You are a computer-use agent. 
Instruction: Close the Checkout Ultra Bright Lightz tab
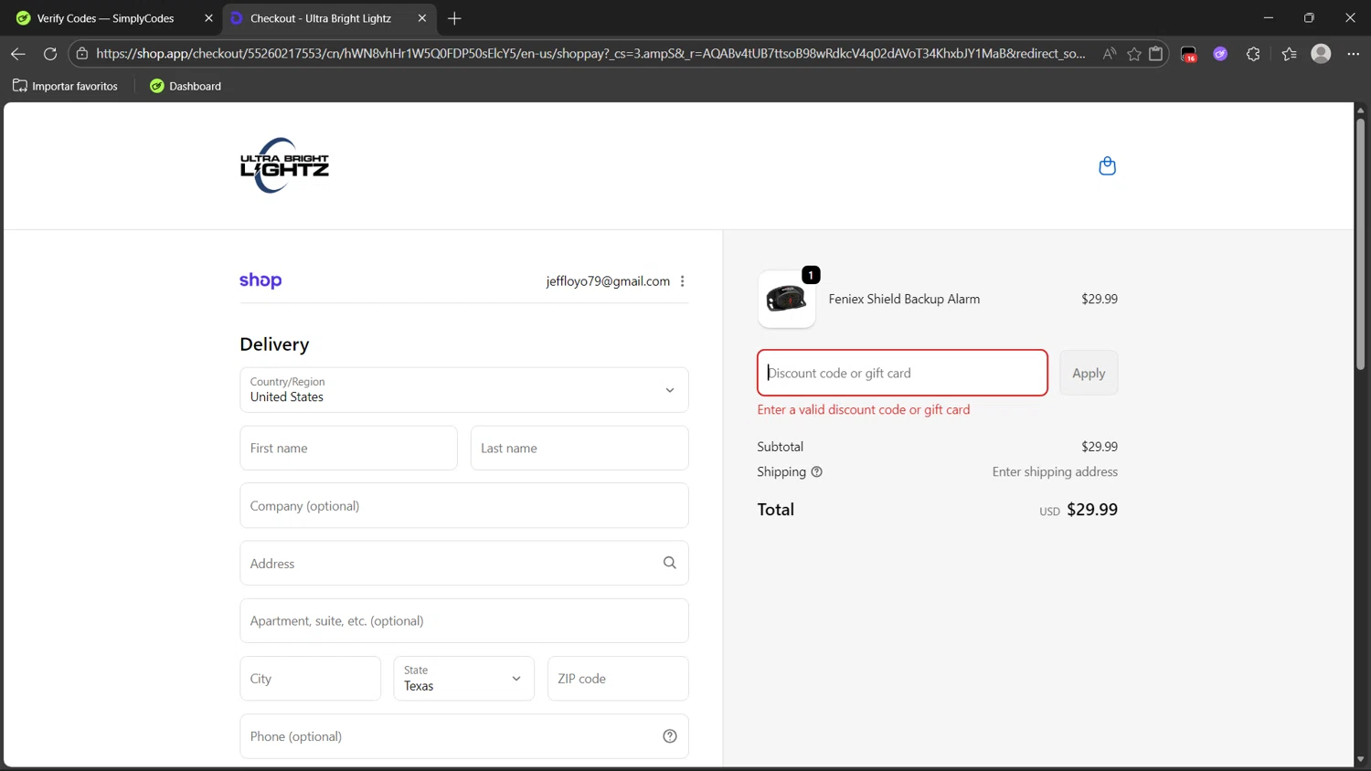(x=421, y=18)
